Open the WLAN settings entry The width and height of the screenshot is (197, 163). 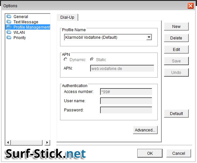[x=19, y=33]
